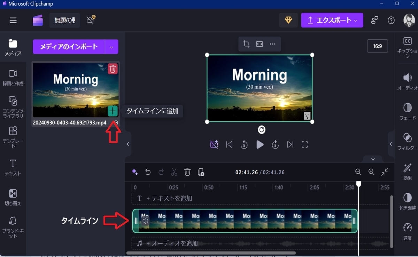Enter full screen preview mode

pyautogui.click(x=305, y=145)
